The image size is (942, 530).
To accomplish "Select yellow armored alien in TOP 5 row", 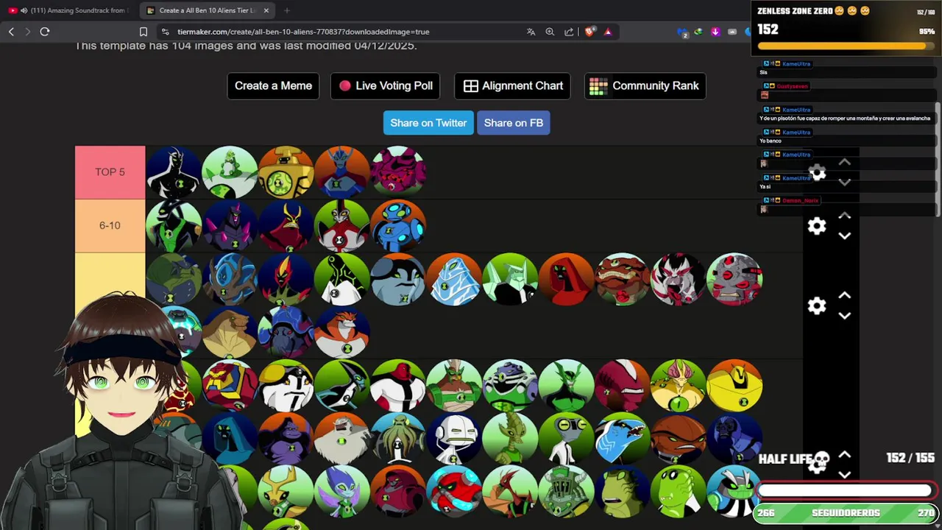I will tap(286, 172).
